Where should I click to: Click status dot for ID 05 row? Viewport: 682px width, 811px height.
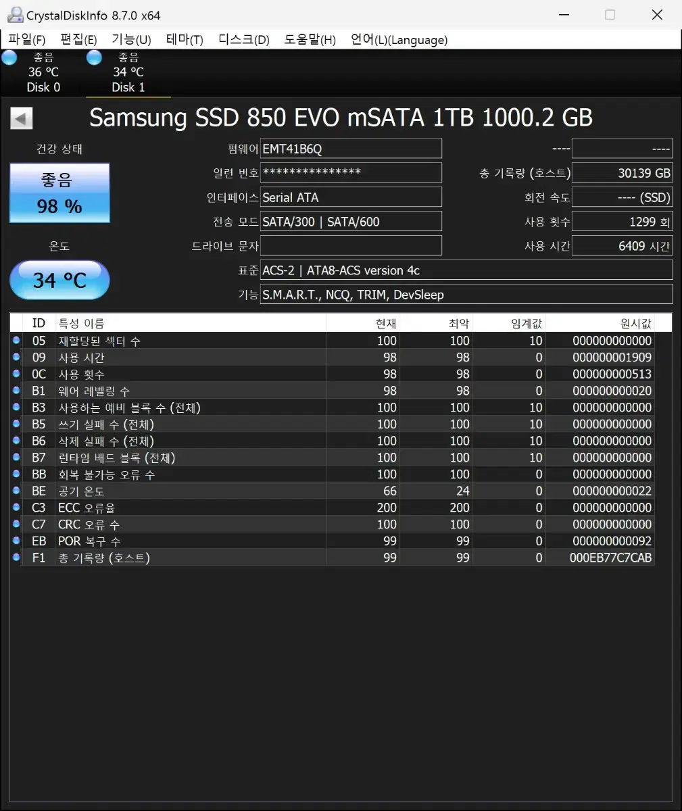pos(16,341)
